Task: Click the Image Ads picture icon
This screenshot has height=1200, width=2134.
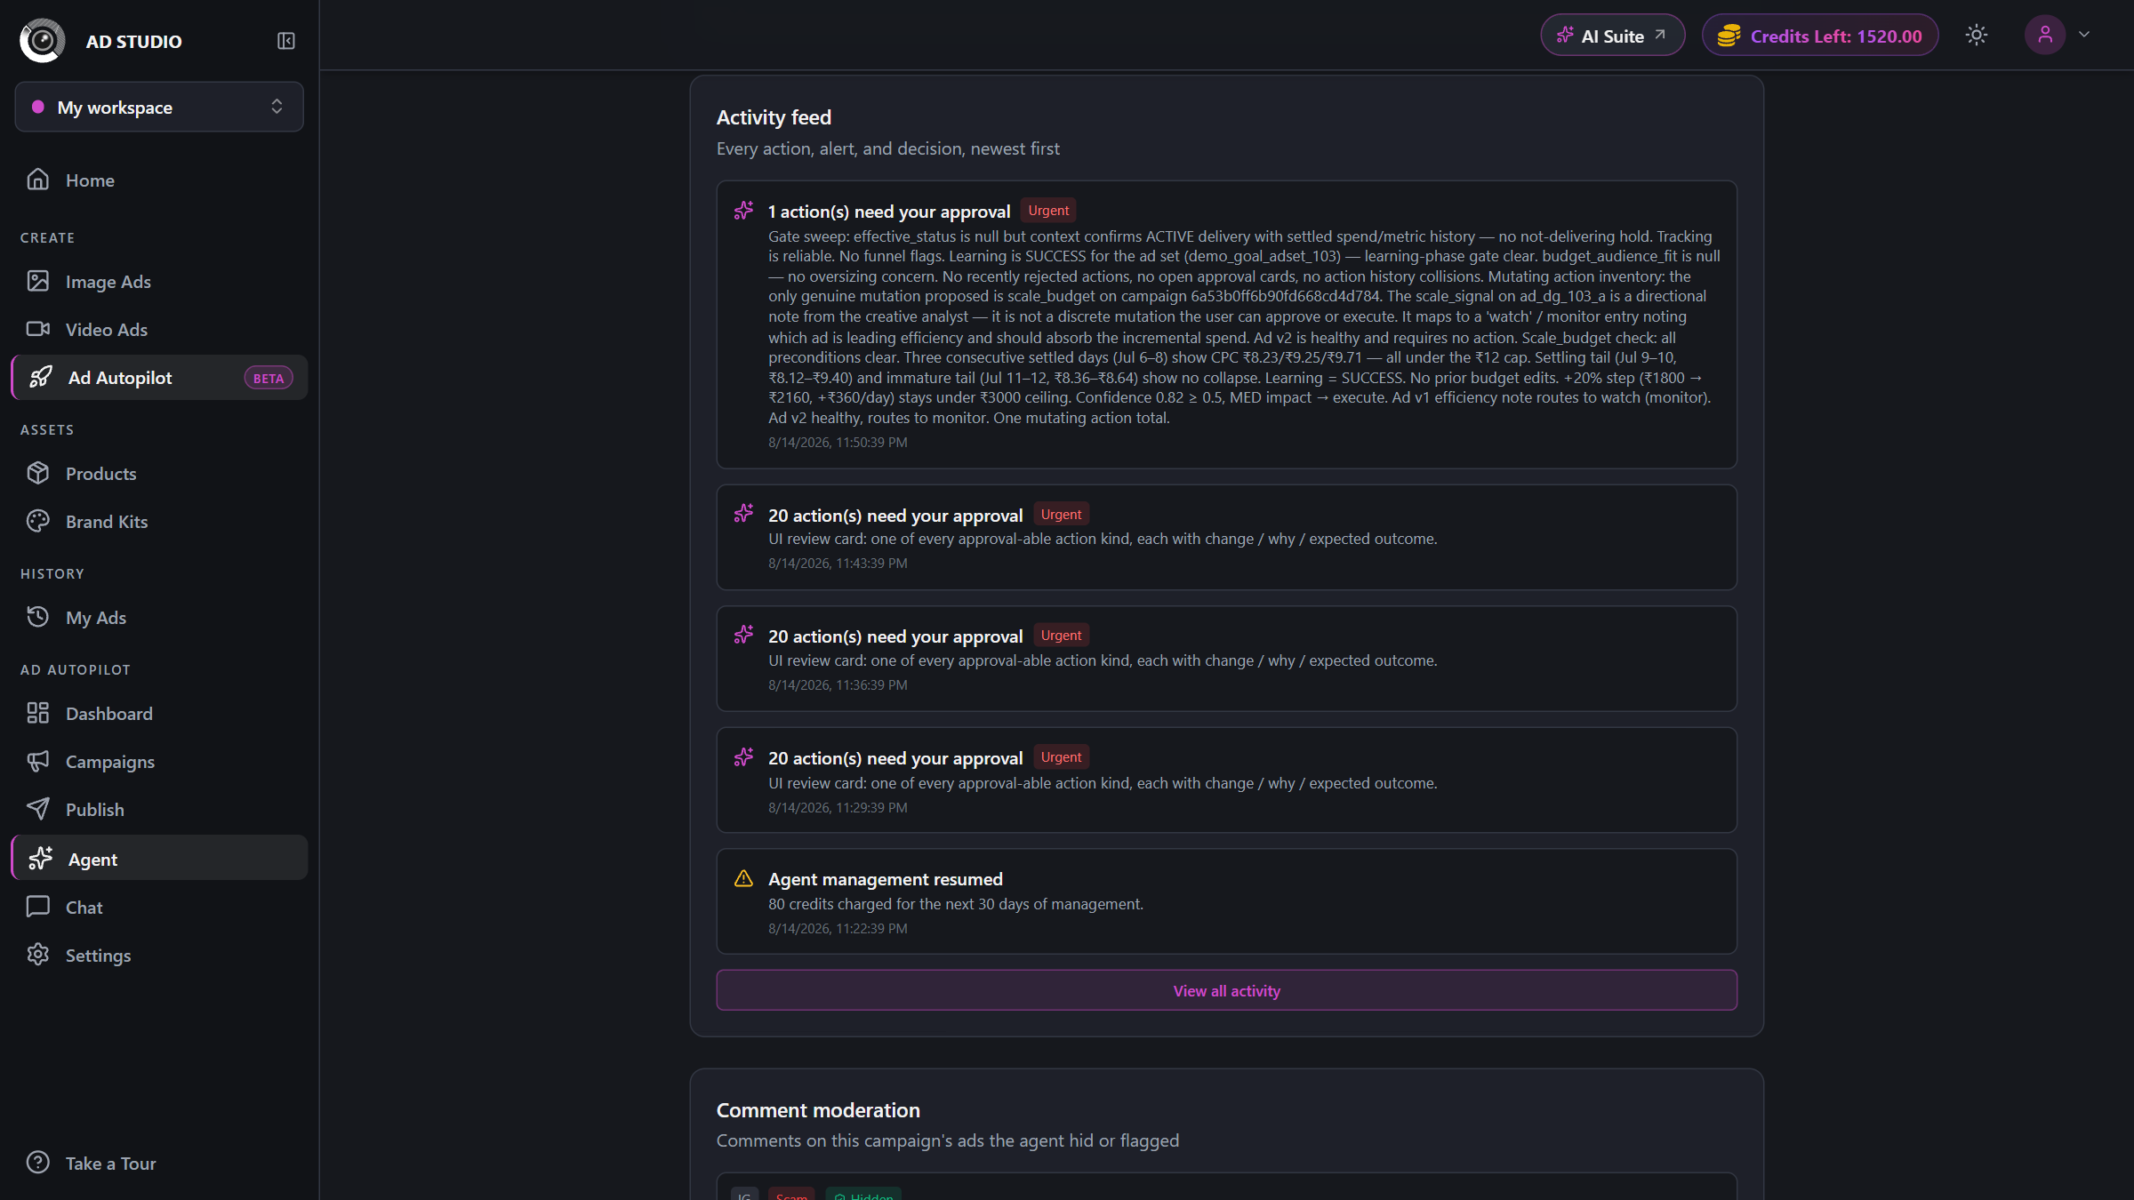Action: pos(37,281)
